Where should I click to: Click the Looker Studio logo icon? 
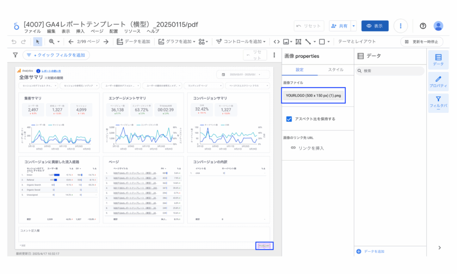(x=17, y=26)
